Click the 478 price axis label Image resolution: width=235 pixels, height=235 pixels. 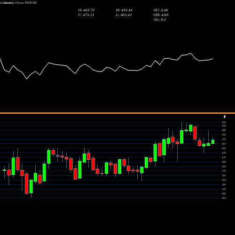[224, 140]
